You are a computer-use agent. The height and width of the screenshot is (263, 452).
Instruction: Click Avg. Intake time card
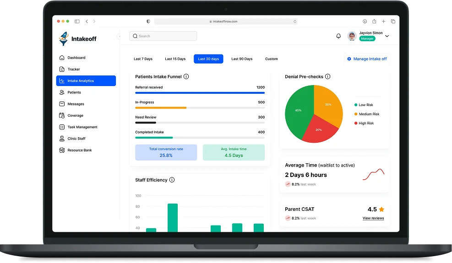pyautogui.click(x=234, y=152)
